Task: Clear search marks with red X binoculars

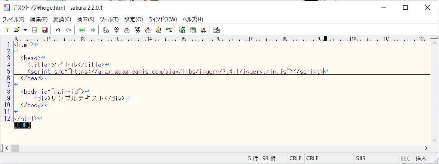Action: (148, 30)
